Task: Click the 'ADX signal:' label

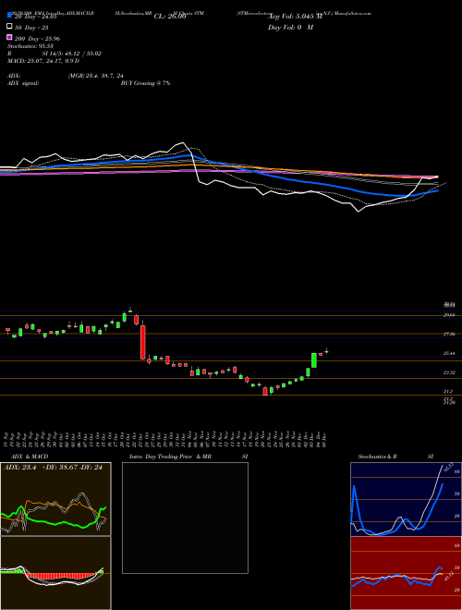Action: pyautogui.click(x=23, y=83)
